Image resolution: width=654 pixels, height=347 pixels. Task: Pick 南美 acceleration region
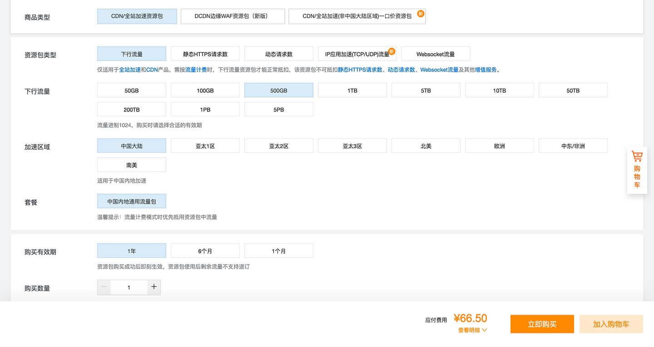(x=132, y=165)
